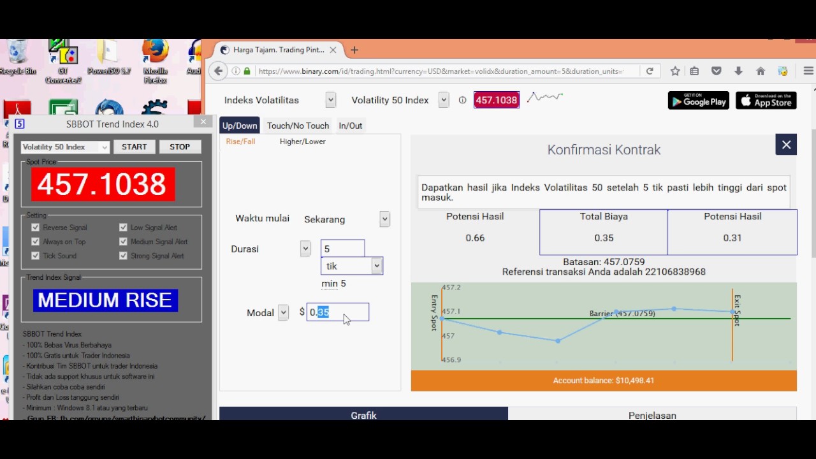Click the Total Biaya 0.35 cell
Screen dimensions: 816x459
tap(604, 232)
